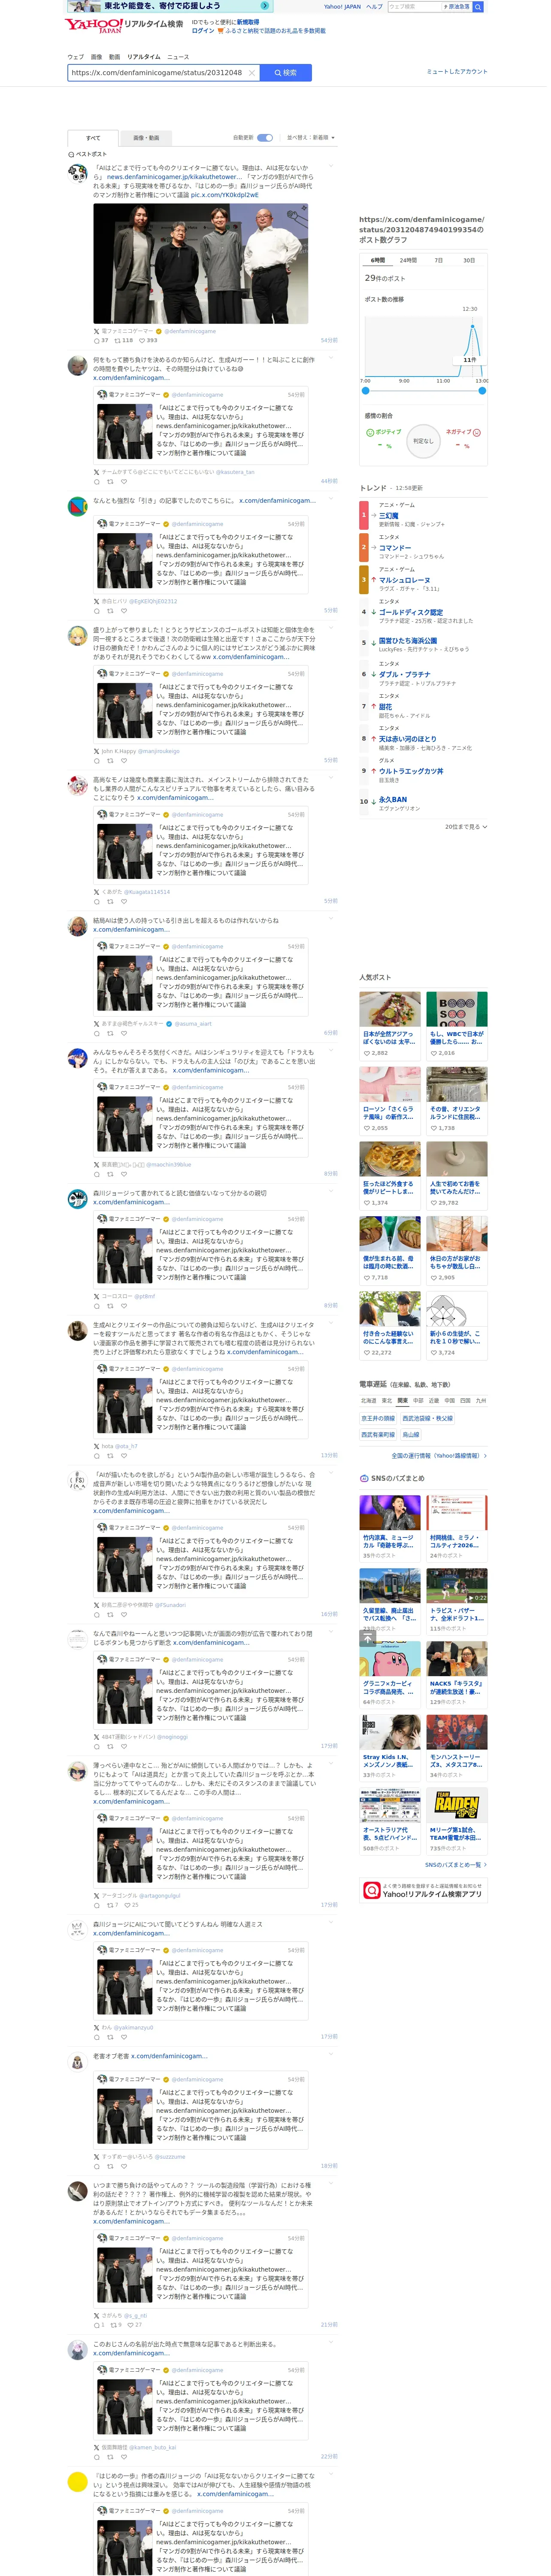
Task: Click magnifier icon in top web search
Action: (477, 7)
